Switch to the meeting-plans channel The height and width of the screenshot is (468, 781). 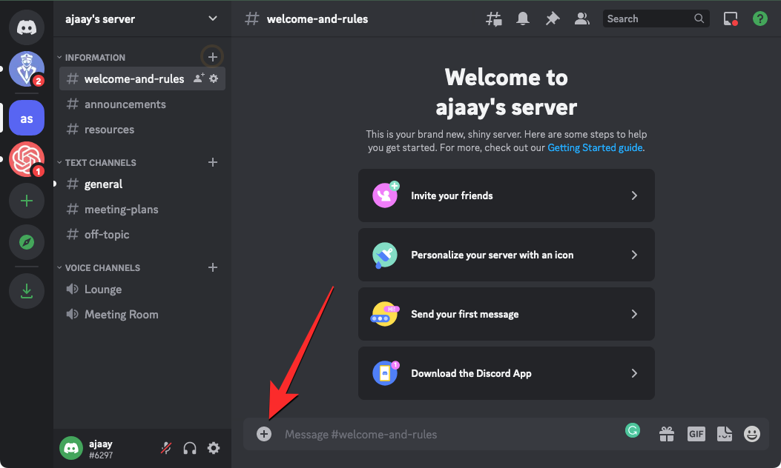121,210
